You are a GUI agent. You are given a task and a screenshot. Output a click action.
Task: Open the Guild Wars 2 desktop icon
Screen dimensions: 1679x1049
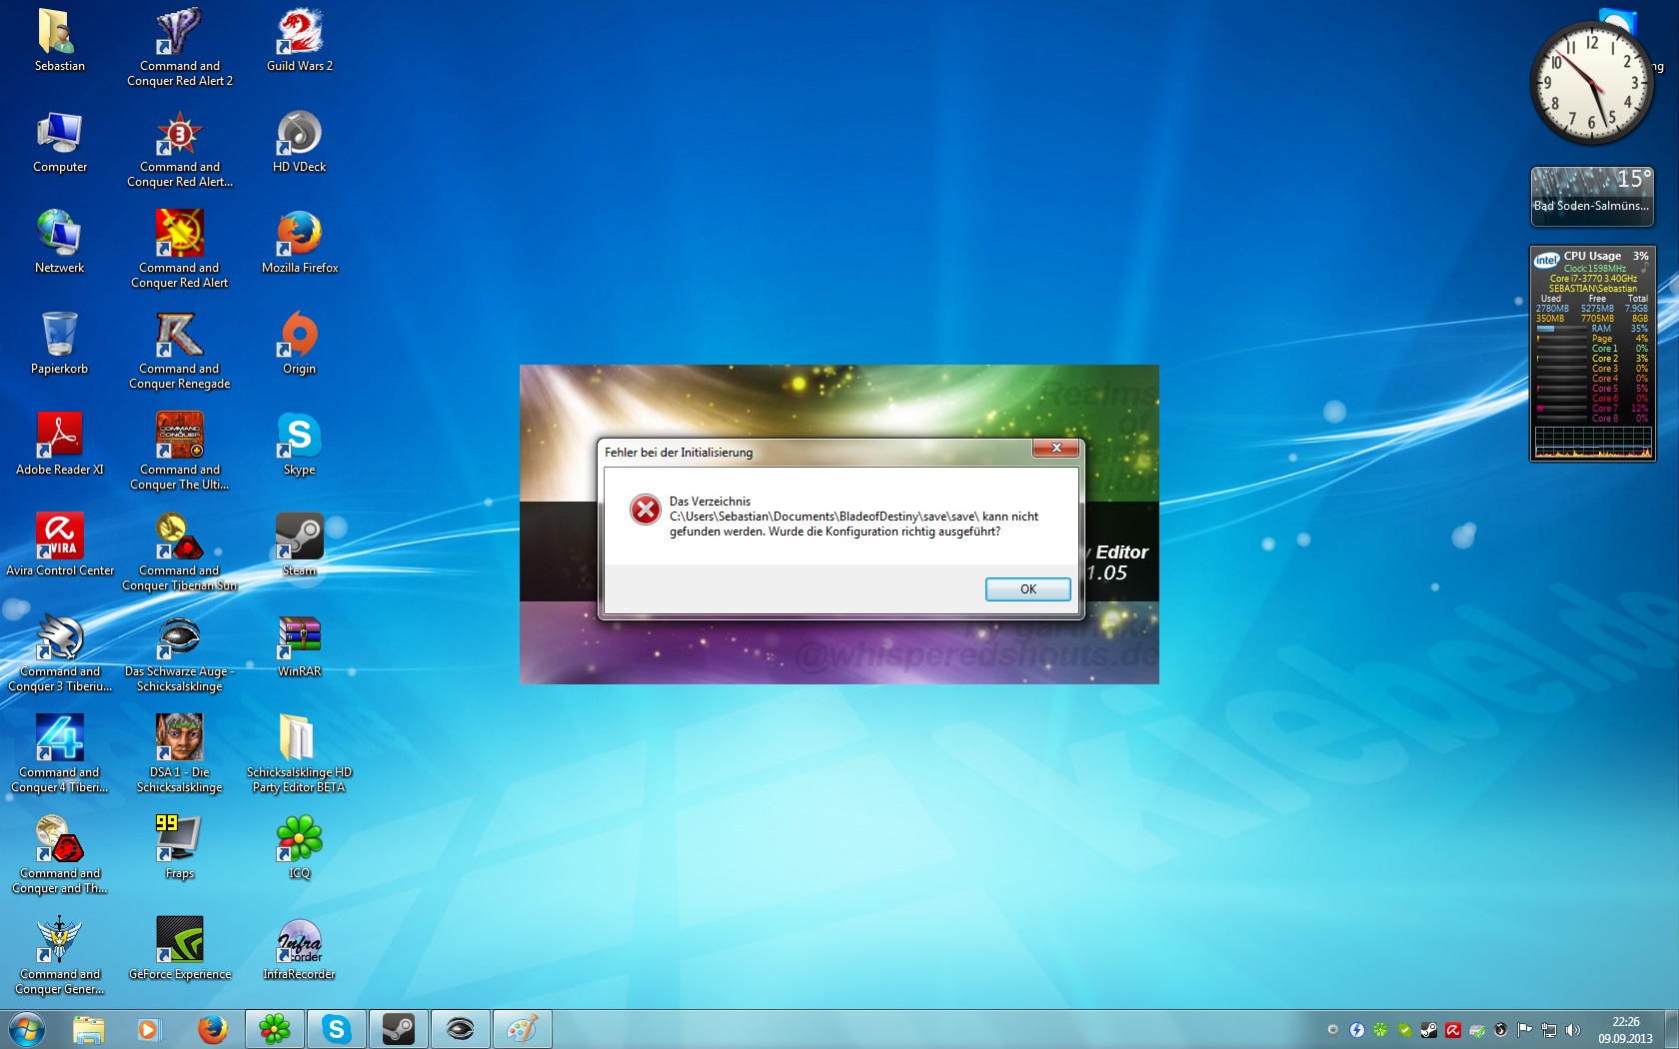299,40
